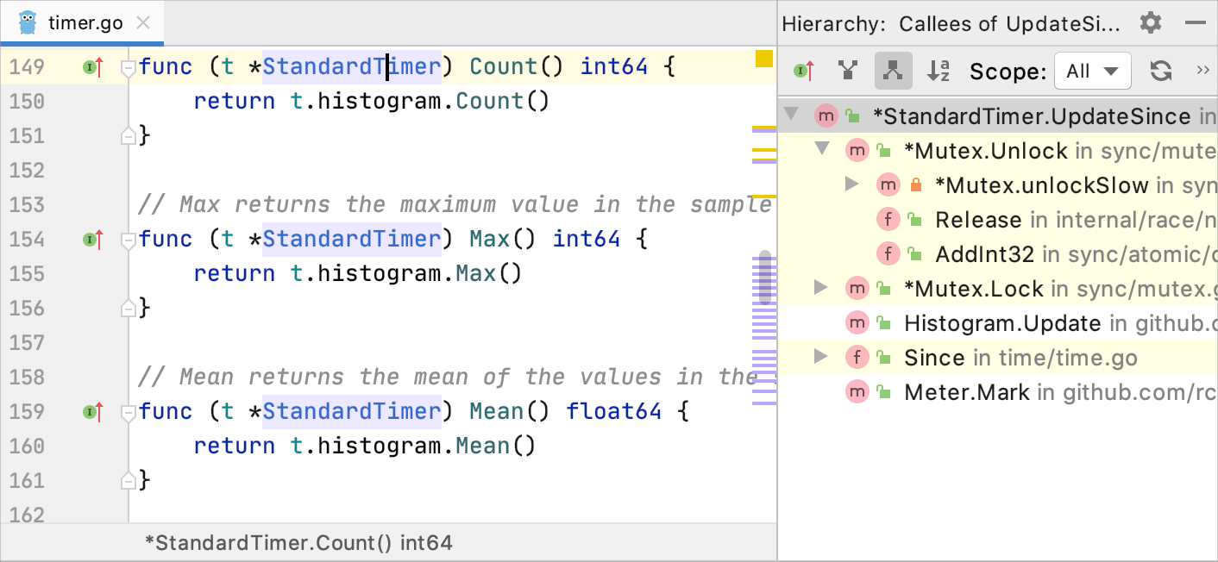Select the Callee Methods Hierarchy icon

tap(893, 70)
